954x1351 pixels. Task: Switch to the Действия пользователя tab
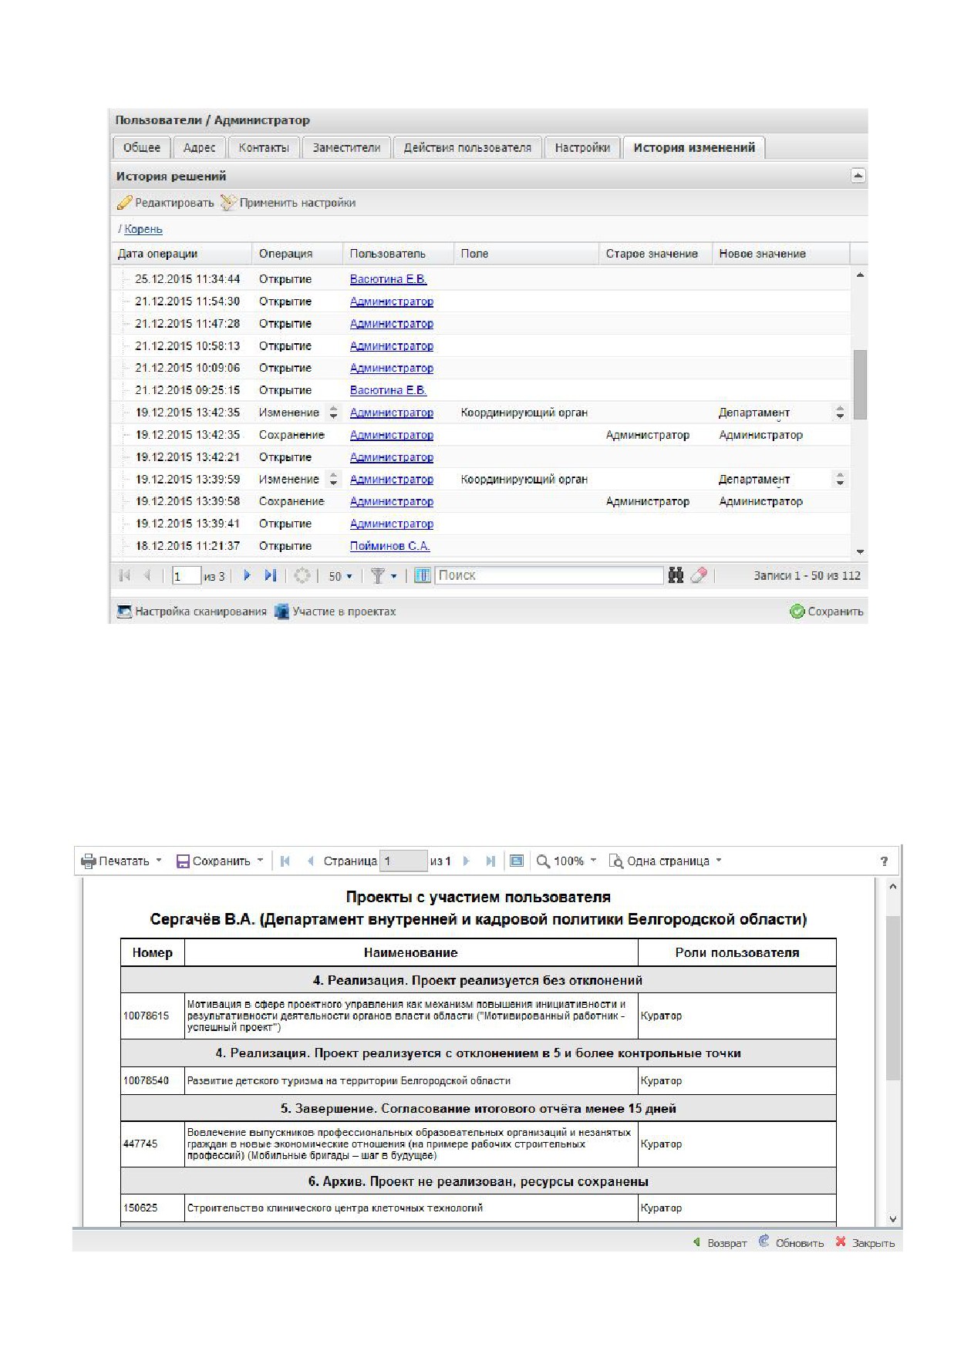pyautogui.click(x=467, y=147)
